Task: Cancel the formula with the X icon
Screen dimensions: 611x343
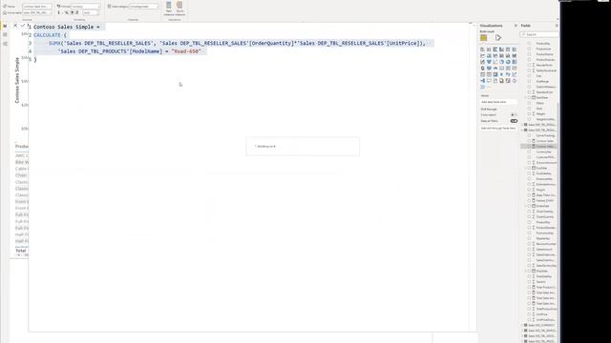Action: [x=15, y=26]
